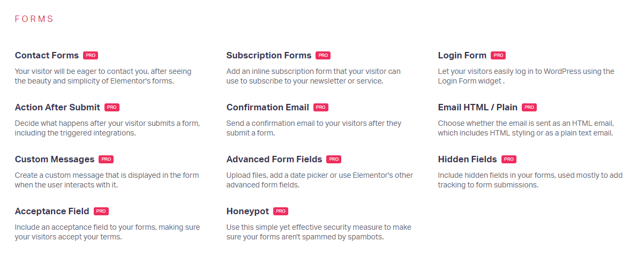Screen dimensions: 630x271
Task: Open the Contact Forms heading
Action: coord(47,55)
